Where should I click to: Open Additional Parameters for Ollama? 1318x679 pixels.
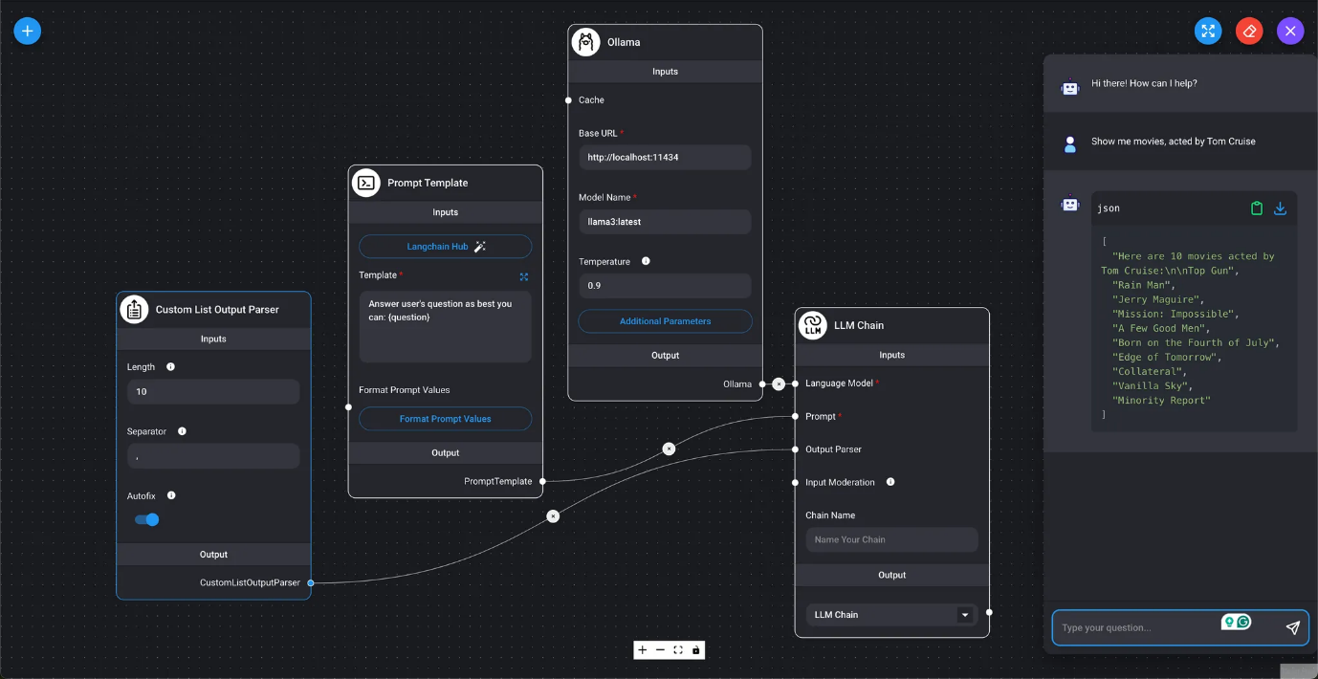[665, 321]
